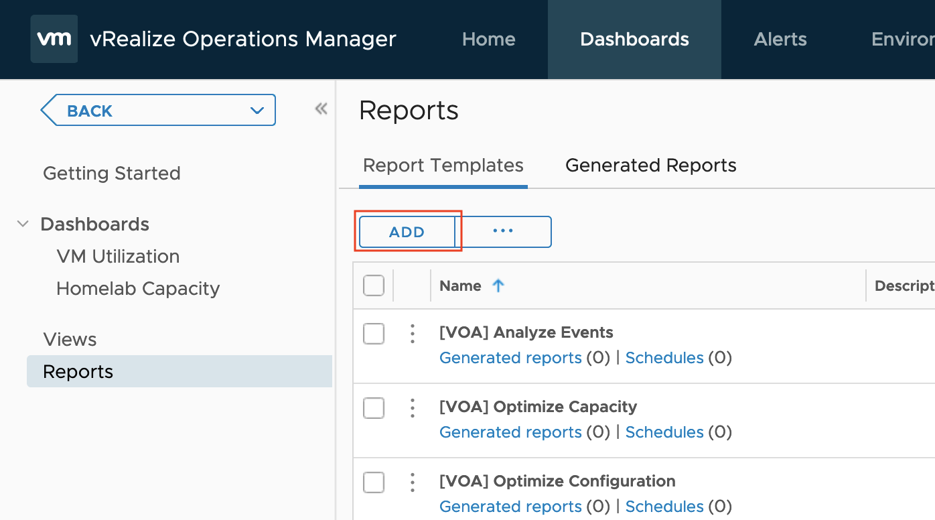Click the VMware vm logo icon
Viewport: 935px width, 520px height.
point(54,39)
